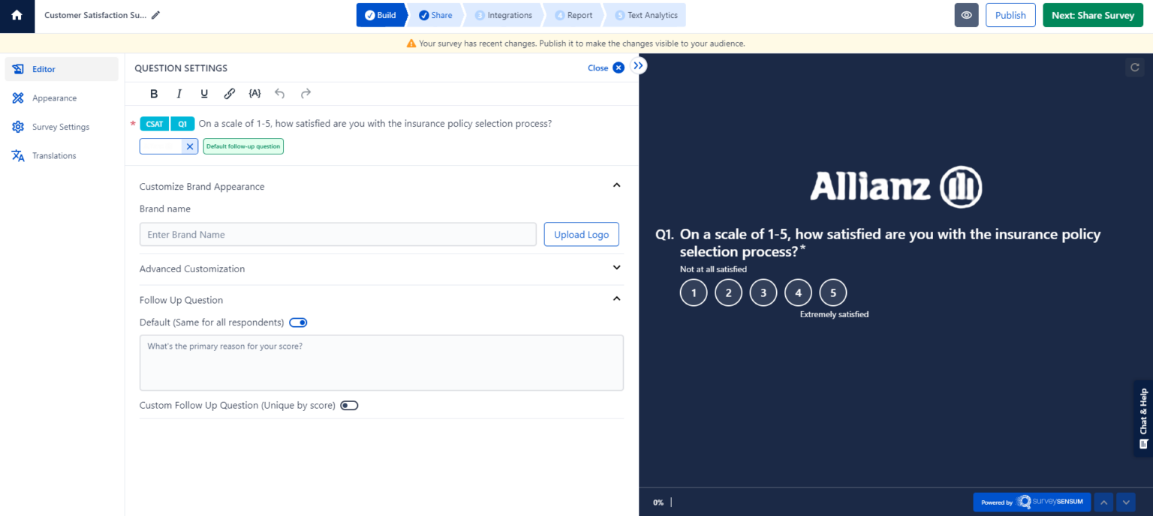
Task: Insert a variable using the {A} icon
Action: click(254, 94)
